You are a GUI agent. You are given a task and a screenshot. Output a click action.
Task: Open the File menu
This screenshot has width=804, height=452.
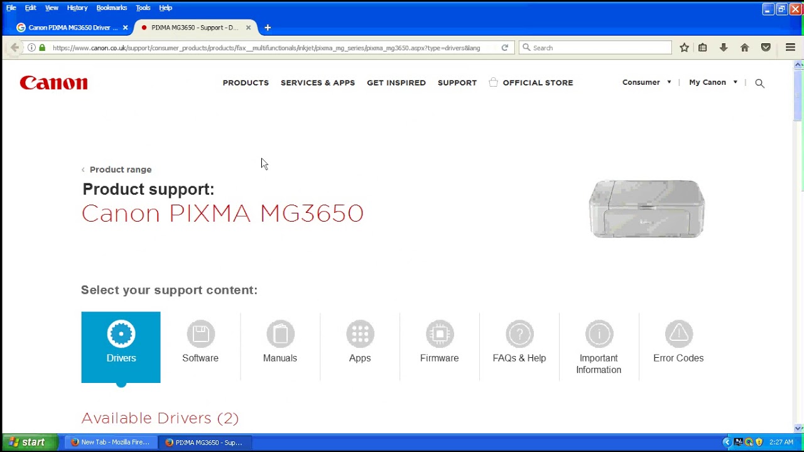point(11,8)
